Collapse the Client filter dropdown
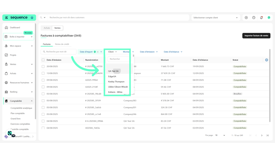The width and height of the screenshot is (275, 155). pyautogui.click(x=112, y=52)
